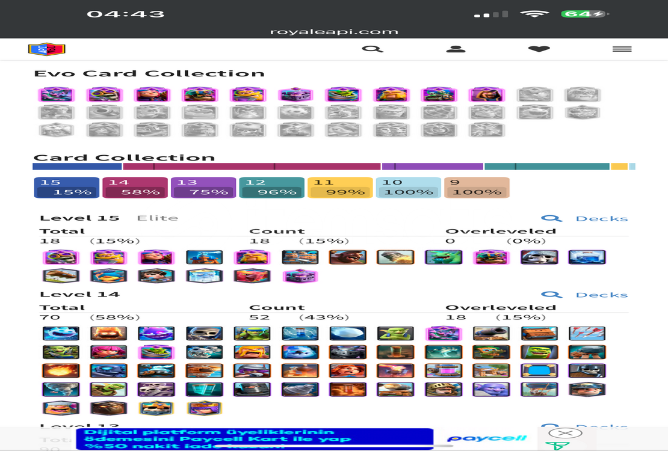Select the Archer Queen card
Screen dimensions: 668x451
coord(204,408)
